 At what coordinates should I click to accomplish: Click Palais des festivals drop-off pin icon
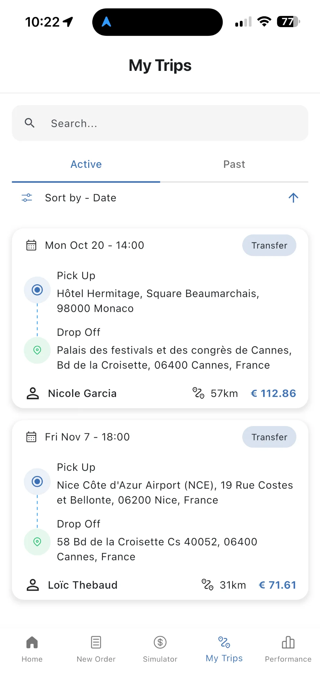click(37, 350)
